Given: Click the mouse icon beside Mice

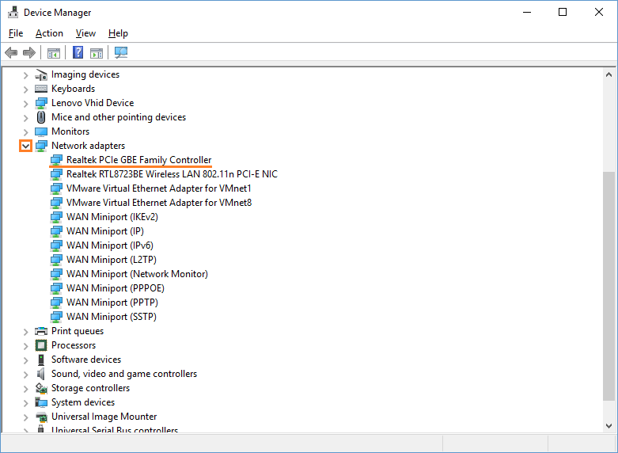Looking at the screenshot, I should 41,117.
